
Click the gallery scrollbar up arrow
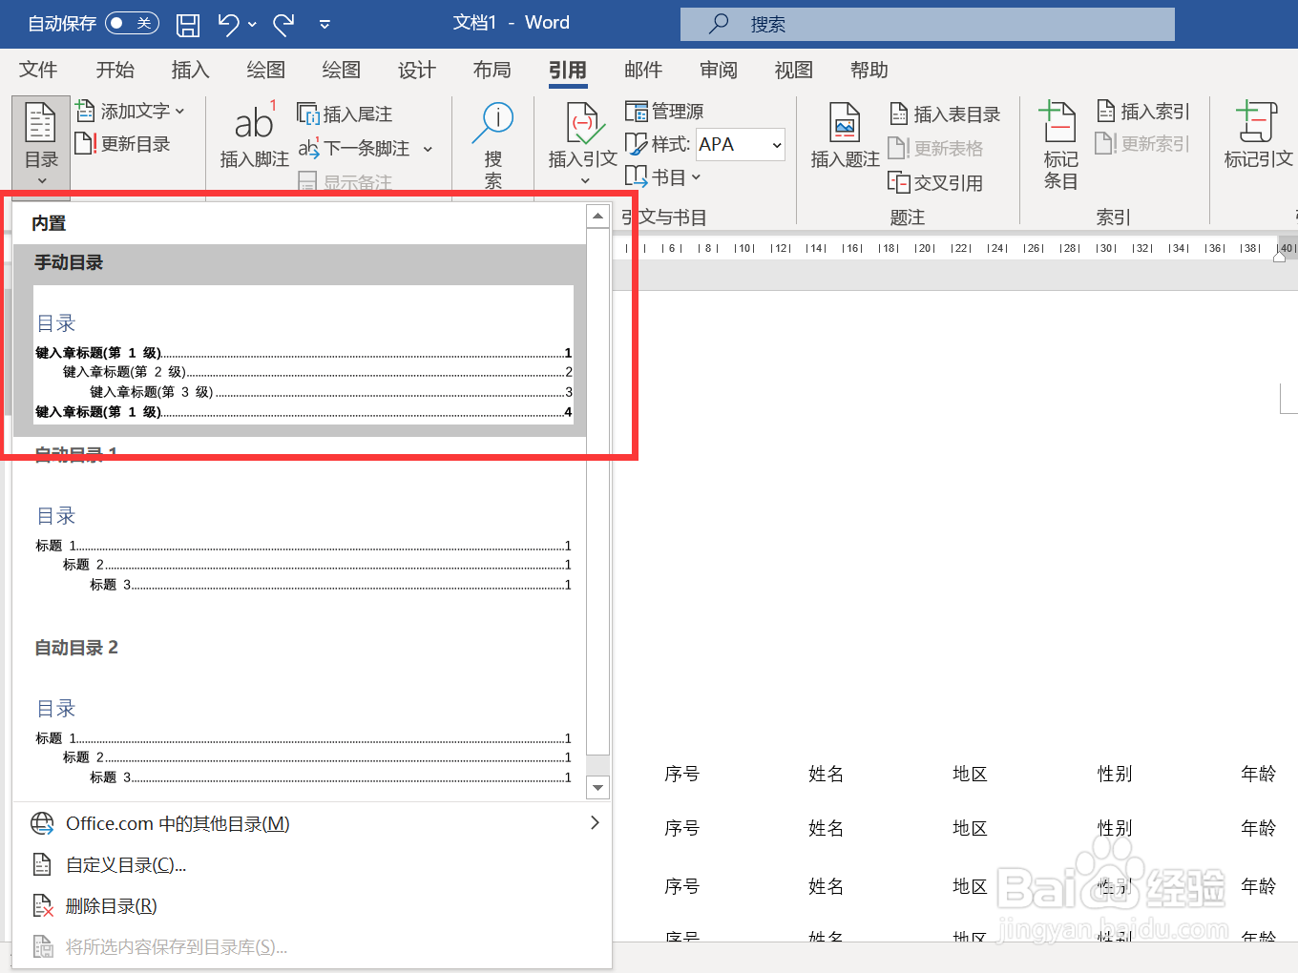coord(598,216)
